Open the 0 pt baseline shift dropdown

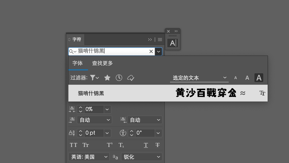(x=107, y=133)
